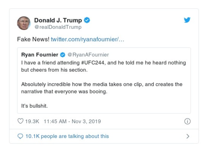Open "10.1K people are talking about this"
This screenshot has height=152, width=208.
[67, 136]
